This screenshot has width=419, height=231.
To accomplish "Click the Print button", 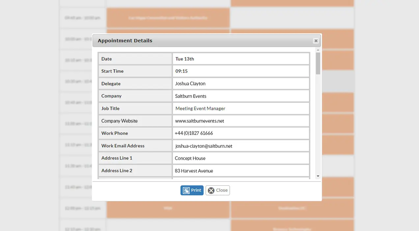I will 192,190.
